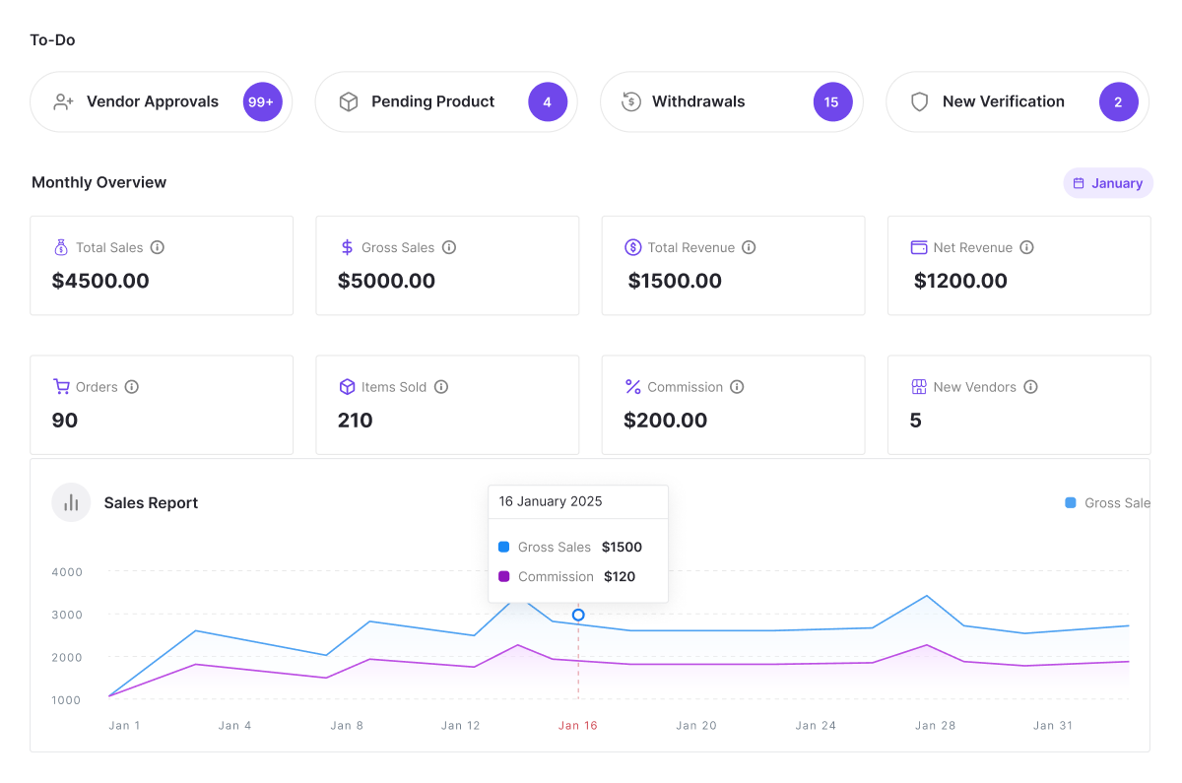
Task: Select Jan 28 on the chart axis
Action: point(935,726)
